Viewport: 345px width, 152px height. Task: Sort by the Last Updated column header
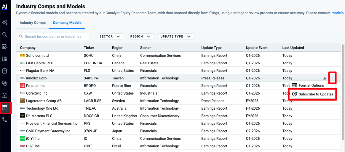pyautogui.click(x=293, y=48)
